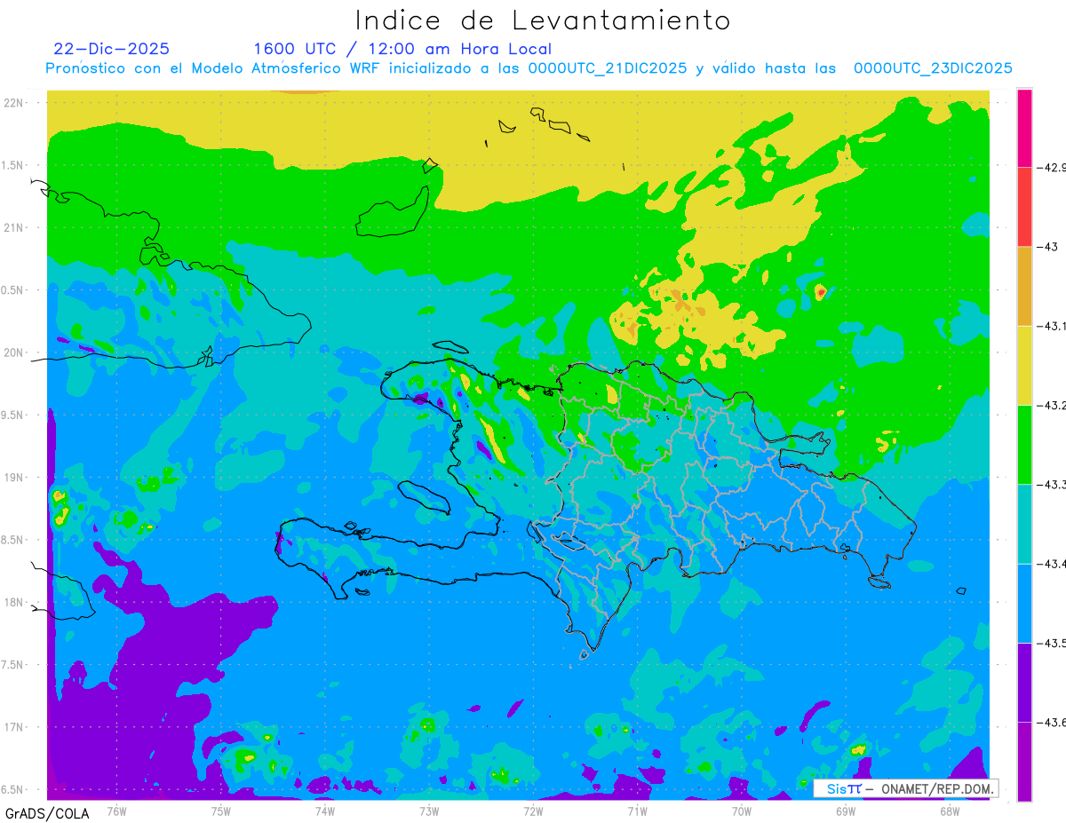The image size is (1066, 823).
Task: Pick the blue legend color segment
Action: point(1024,603)
